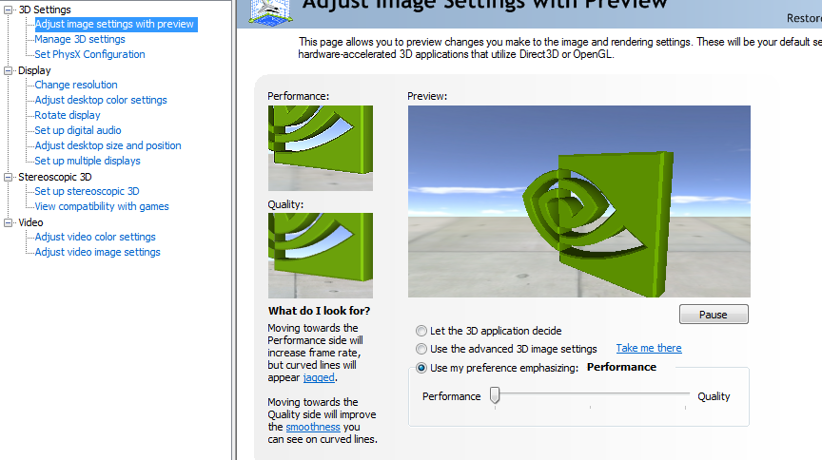Open View compatibility with games
This screenshot has height=460, width=822.
click(102, 206)
